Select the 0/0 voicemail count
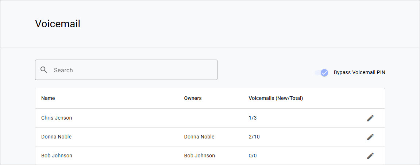 coord(253,156)
